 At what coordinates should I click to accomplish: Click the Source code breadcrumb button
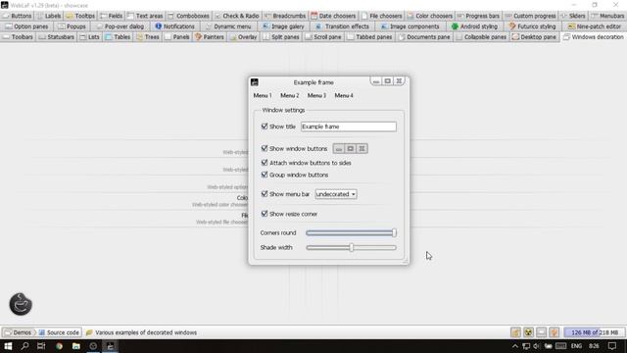click(59, 332)
